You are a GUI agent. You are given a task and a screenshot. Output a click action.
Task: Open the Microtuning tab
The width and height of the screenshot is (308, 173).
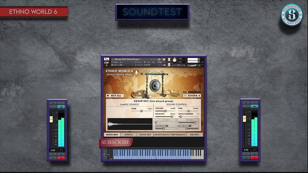(x=162, y=135)
